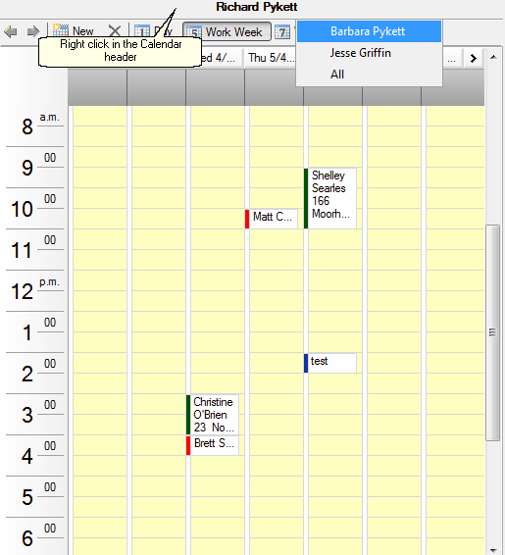Create a New calendar appointment
The width and height of the screenshot is (505, 555).
(74, 30)
